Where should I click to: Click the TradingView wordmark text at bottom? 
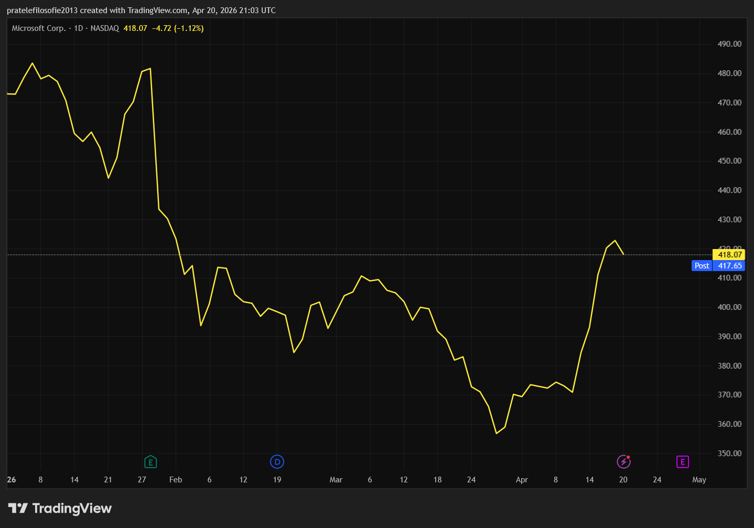pos(72,508)
